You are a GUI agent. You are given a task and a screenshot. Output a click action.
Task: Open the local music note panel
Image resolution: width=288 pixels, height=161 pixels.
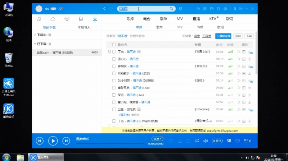(x=39, y=19)
